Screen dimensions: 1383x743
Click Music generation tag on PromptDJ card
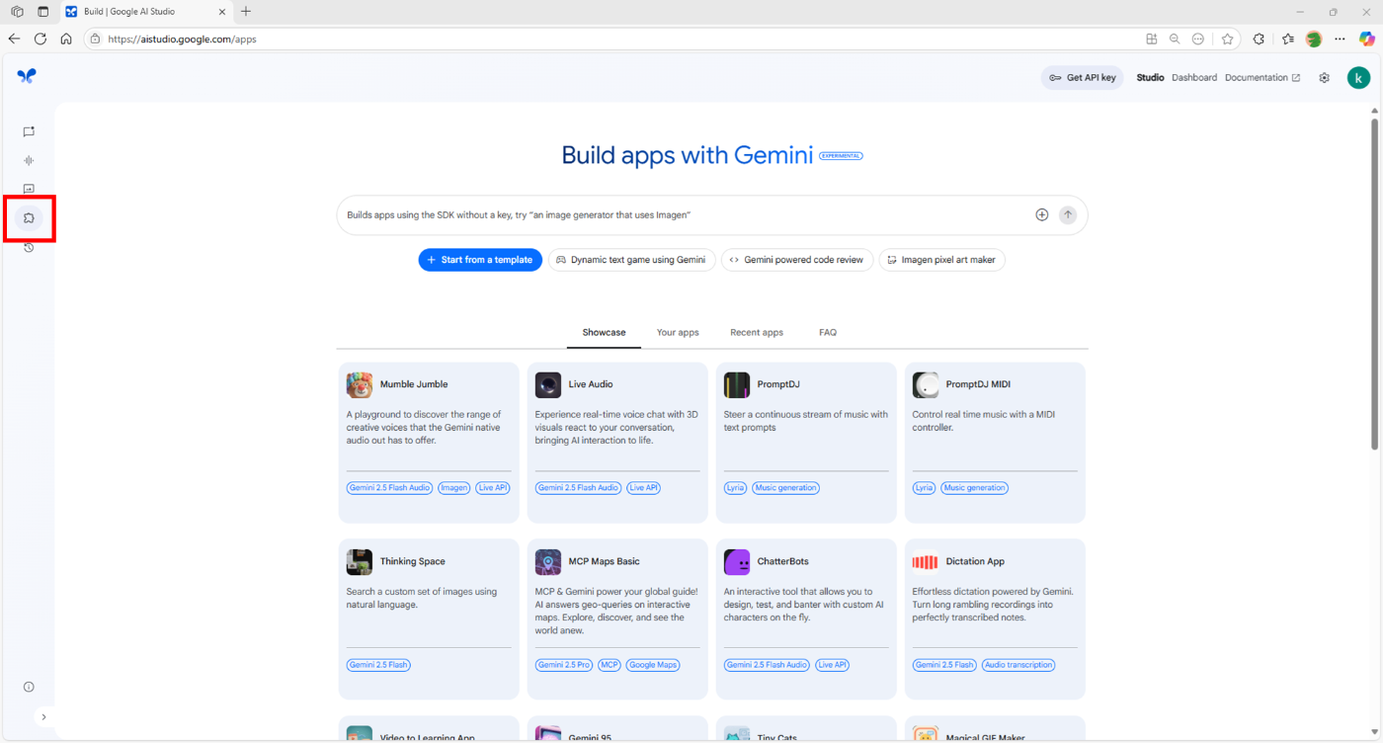point(785,488)
